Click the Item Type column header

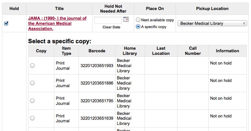tap(67, 51)
